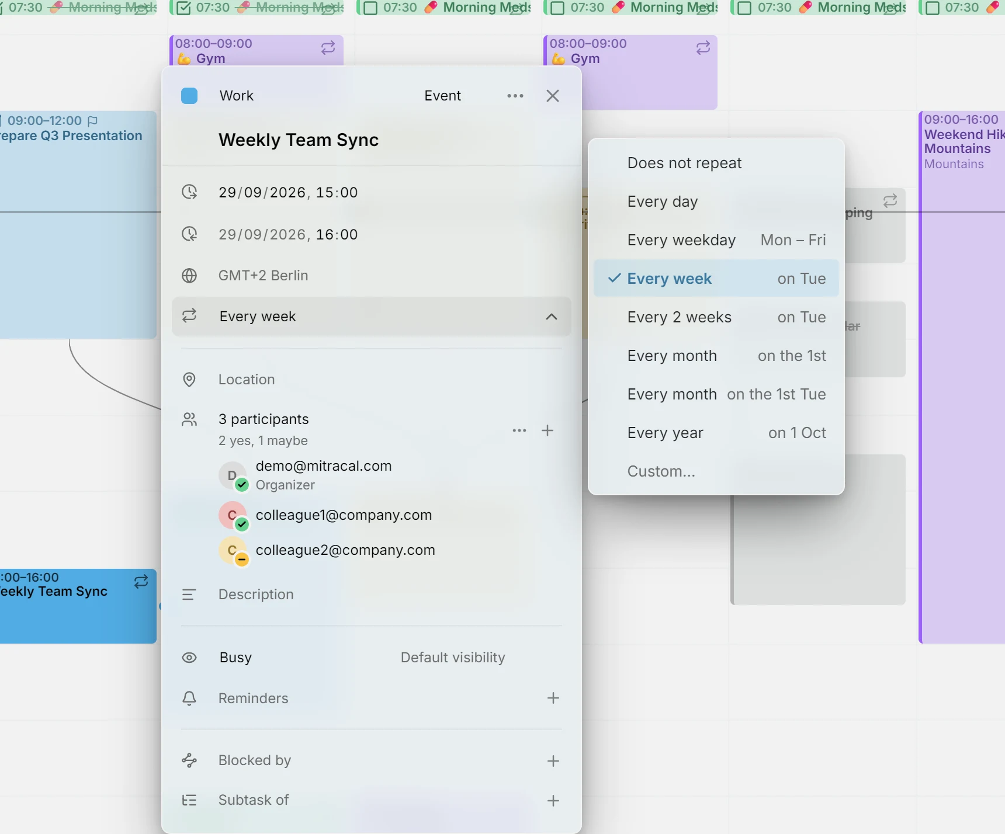Image resolution: width=1005 pixels, height=834 pixels.
Task: Click GMT+2 Berlin timezone
Action: (x=263, y=276)
